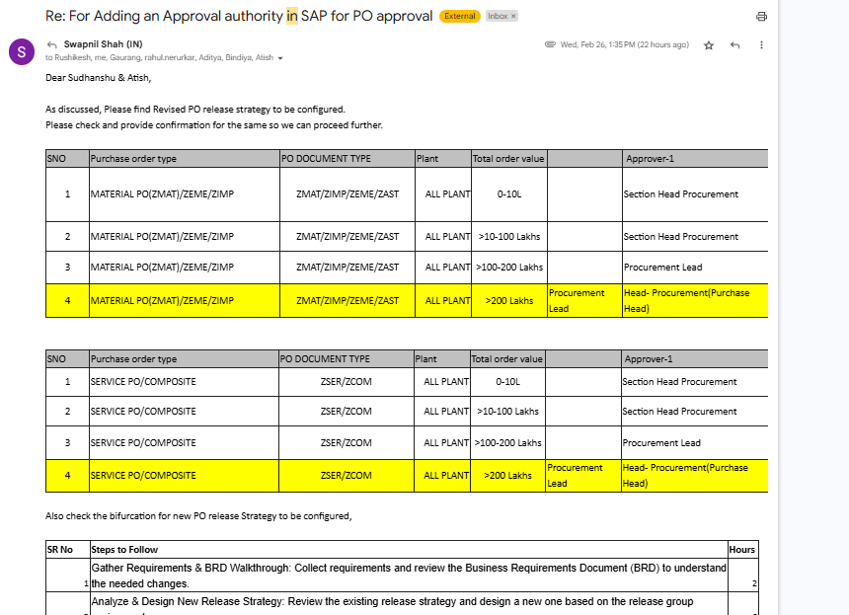Click yellow '>200 Lakhs' Service PO cell
Viewport: 849px width, 615px height.
pyautogui.click(x=507, y=475)
